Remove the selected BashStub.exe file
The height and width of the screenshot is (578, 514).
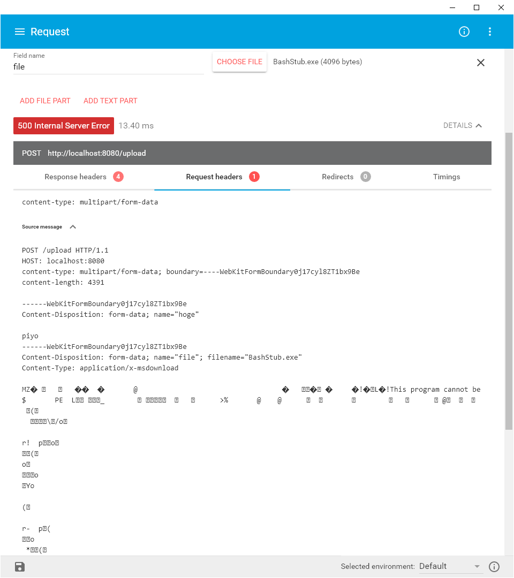[x=480, y=63]
